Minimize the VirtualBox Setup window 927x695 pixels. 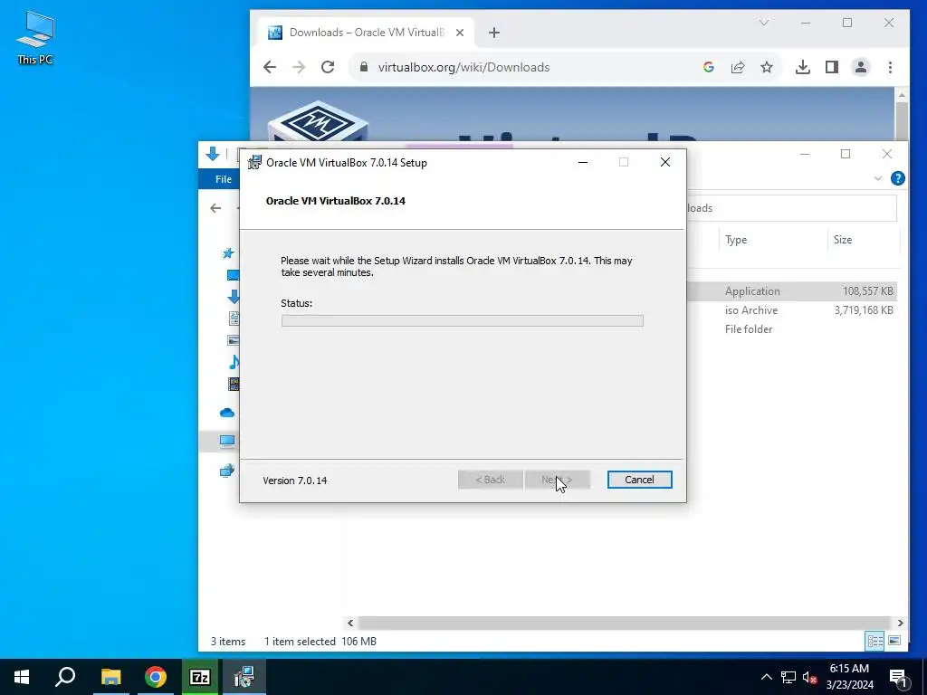tap(583, 163)
